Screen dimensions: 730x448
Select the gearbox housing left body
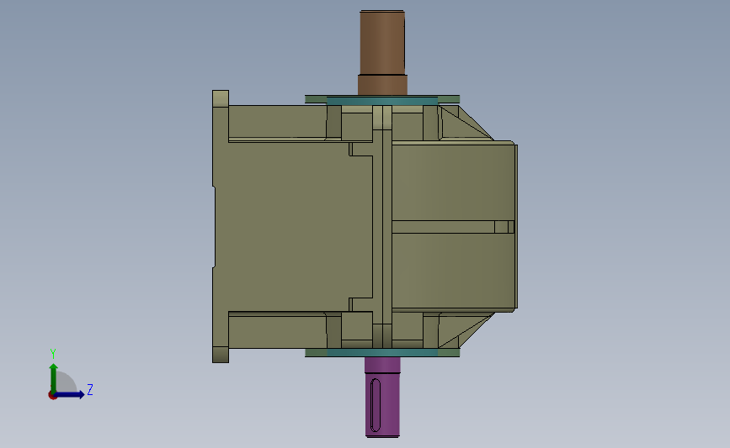[x=291, y=227]
